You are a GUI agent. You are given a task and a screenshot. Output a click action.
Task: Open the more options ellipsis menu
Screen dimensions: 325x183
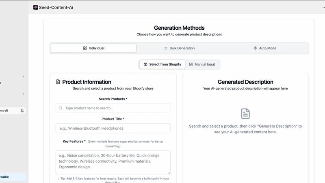coord(323,7)
